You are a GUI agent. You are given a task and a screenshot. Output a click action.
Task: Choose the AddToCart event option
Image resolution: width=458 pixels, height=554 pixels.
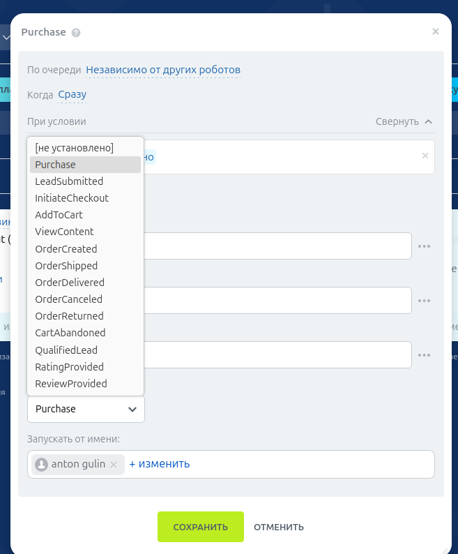pyautogui.click(x=59, y=215)
